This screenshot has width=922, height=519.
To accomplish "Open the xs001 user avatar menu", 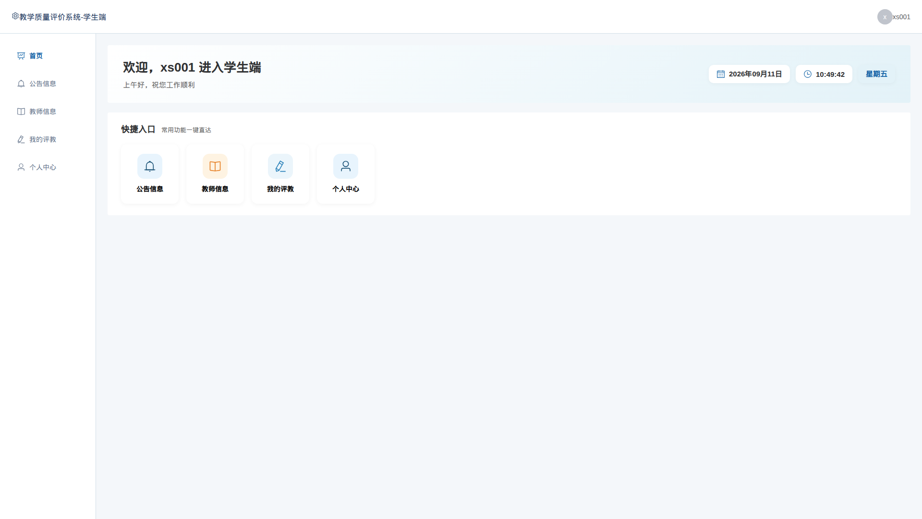I will click(885, 17).
